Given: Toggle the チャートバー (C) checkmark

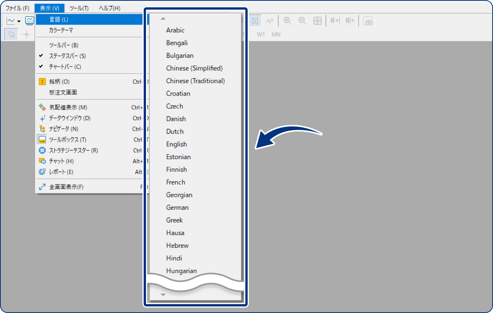Looking at the screenshot, I should coord(65,67).
